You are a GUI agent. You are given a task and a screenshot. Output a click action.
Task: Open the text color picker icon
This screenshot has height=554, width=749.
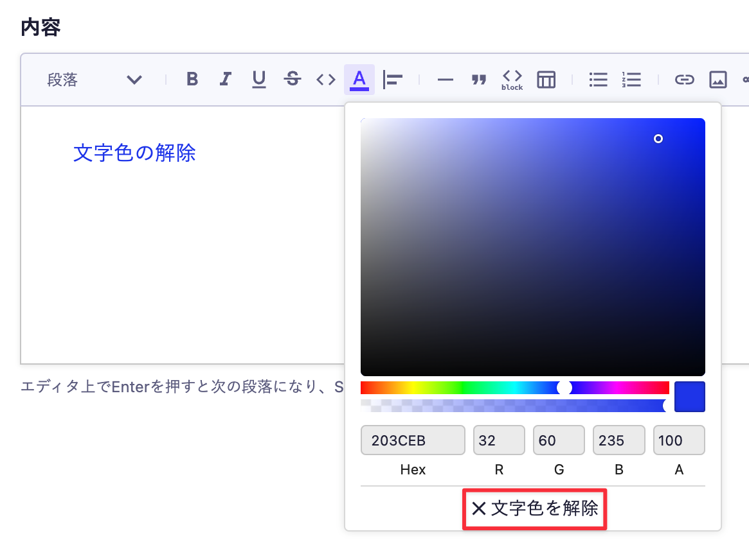[359, 79]
